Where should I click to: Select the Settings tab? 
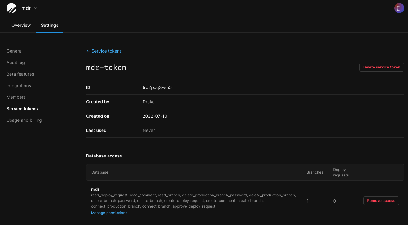pyautogui.click(x=49, y=25)
